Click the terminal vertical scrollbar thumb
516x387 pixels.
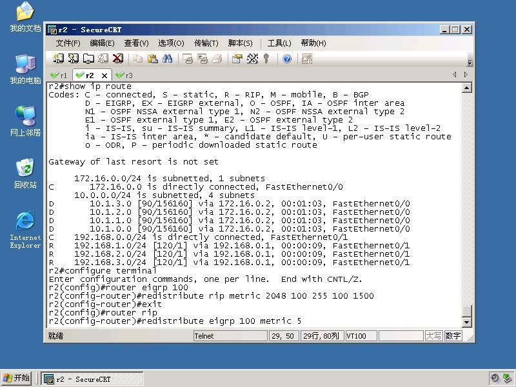(466, 311)
